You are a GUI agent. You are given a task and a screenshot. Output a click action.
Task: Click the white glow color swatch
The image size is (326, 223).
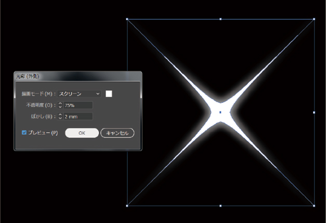click(x=109, y=94)
